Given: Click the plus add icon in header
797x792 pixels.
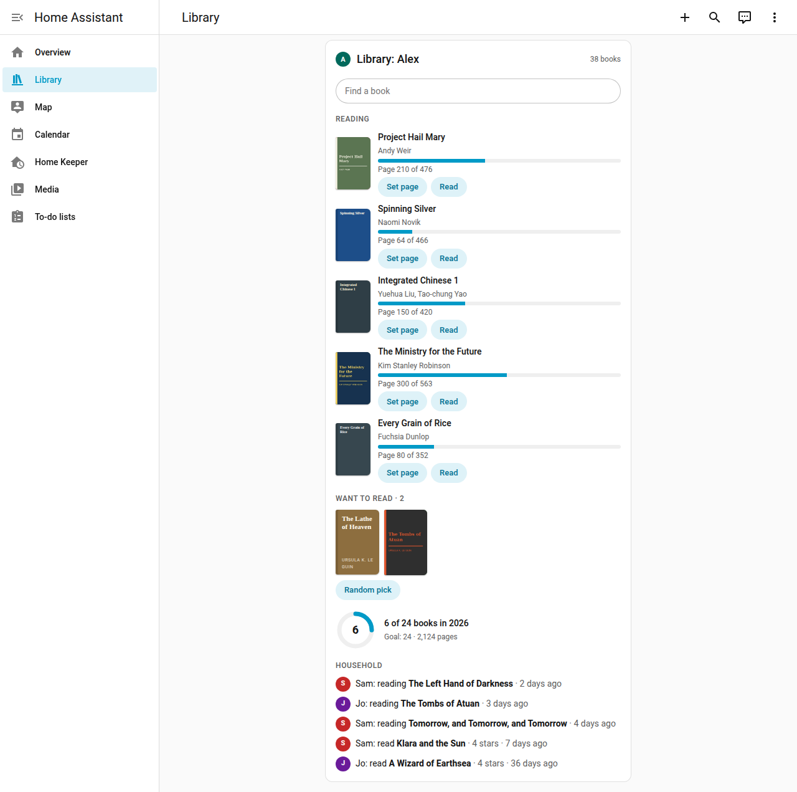Looking at the screenshot, I should click(685, 17).
